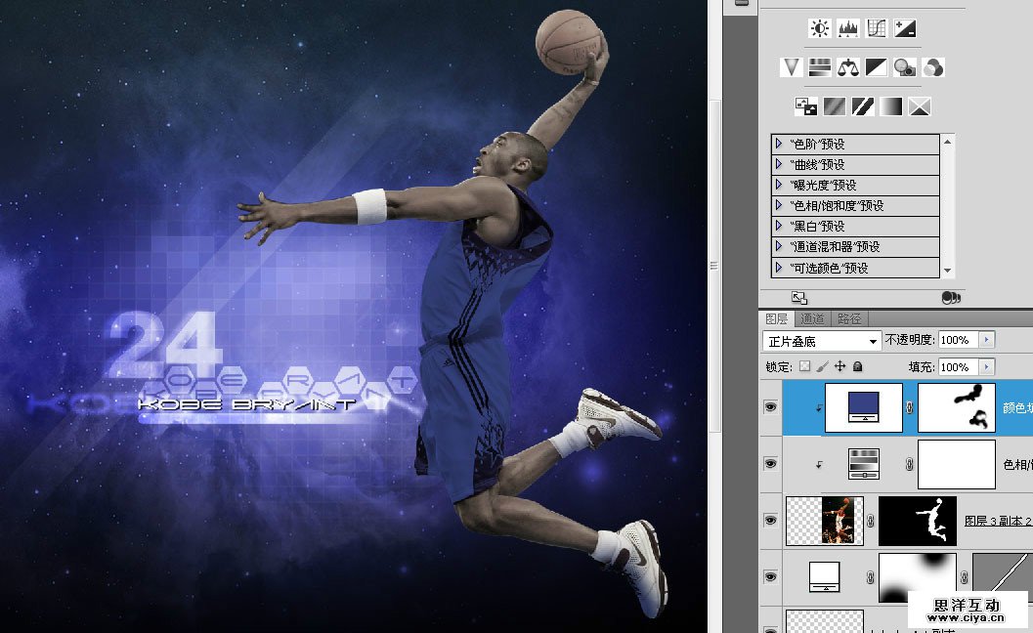Enable the lock-all padlock in 锁定 row
This screenshot has width=1033, height=633.
pos(857,366)
